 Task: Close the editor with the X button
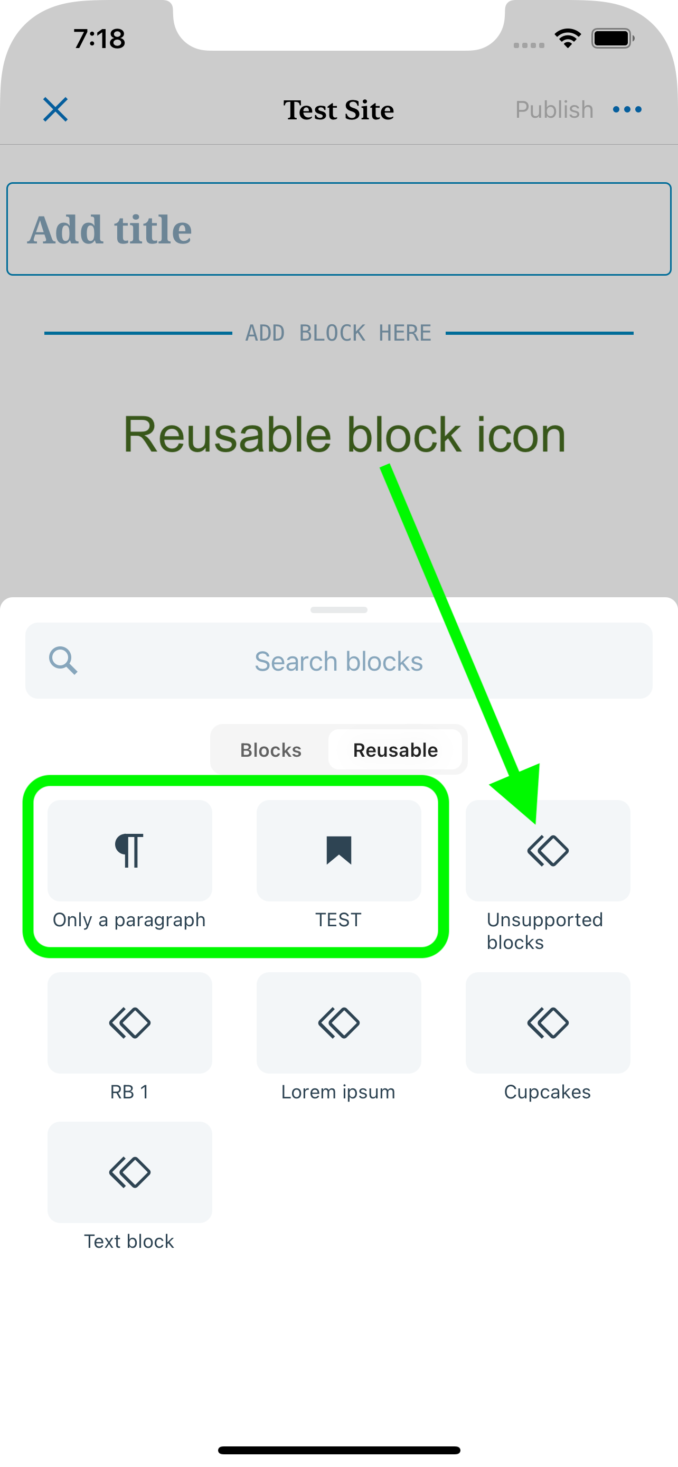[55, 109]
